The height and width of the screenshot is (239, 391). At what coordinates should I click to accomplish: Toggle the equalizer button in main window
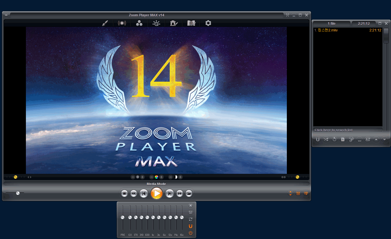point(298,193)
